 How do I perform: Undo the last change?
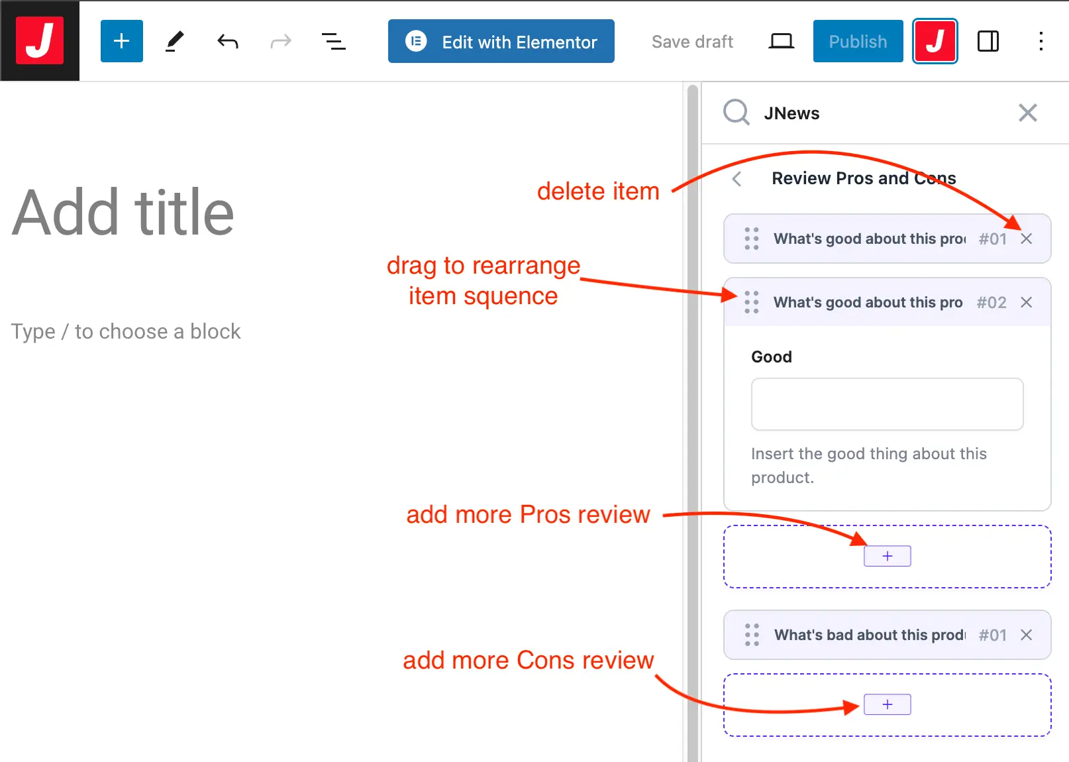[x=227, y=41]
